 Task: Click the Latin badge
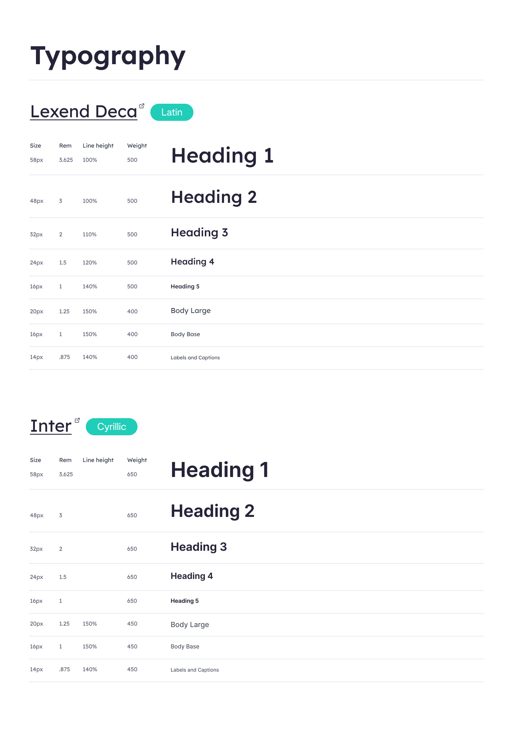coord(172,112)
